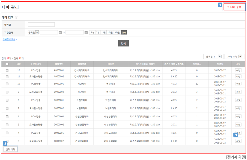Click the theme code cell C0000001
This screenshot has height=160, width=247.
pos(59,100)
